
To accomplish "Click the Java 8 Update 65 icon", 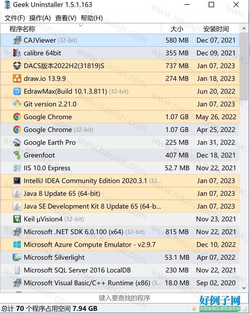I will click(17, 193).
